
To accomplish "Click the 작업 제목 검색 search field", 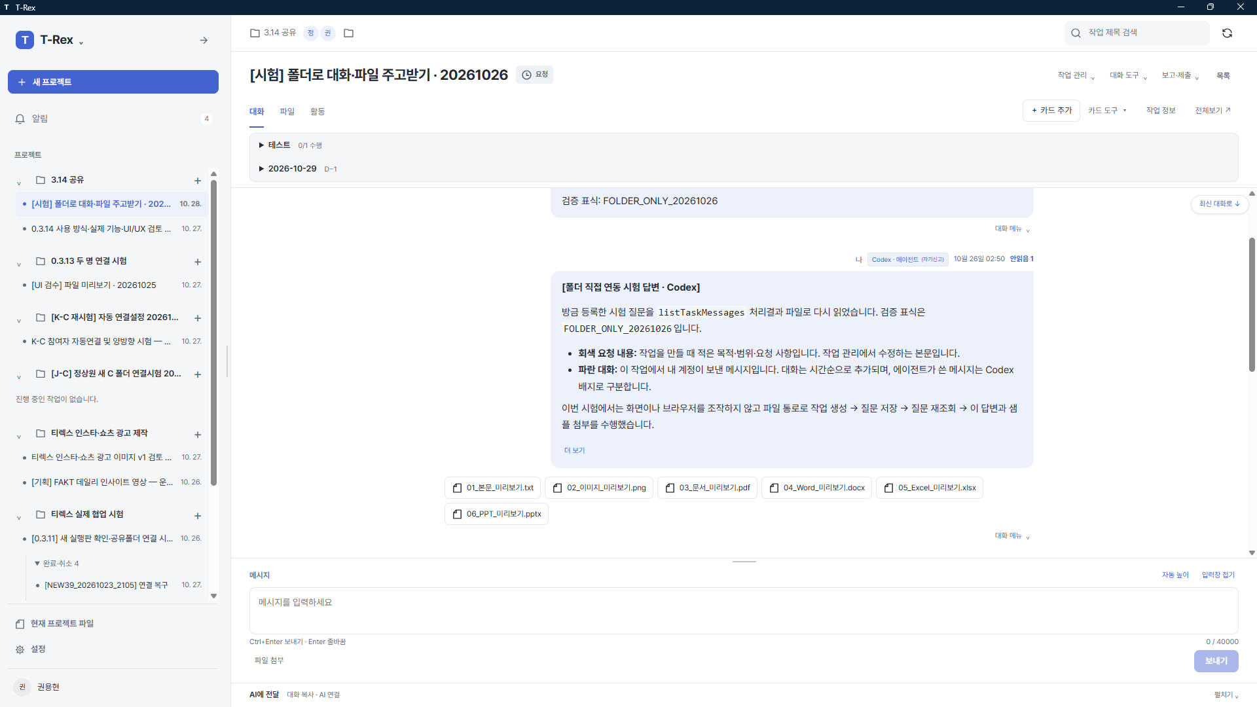I will click(x=1137, y=33).
